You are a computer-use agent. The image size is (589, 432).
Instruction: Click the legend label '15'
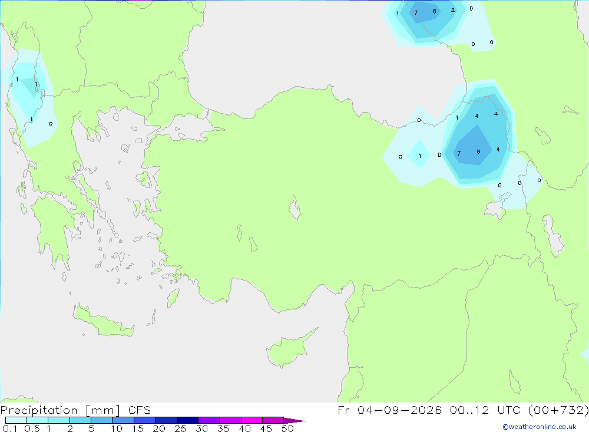(x=138, y=428)
